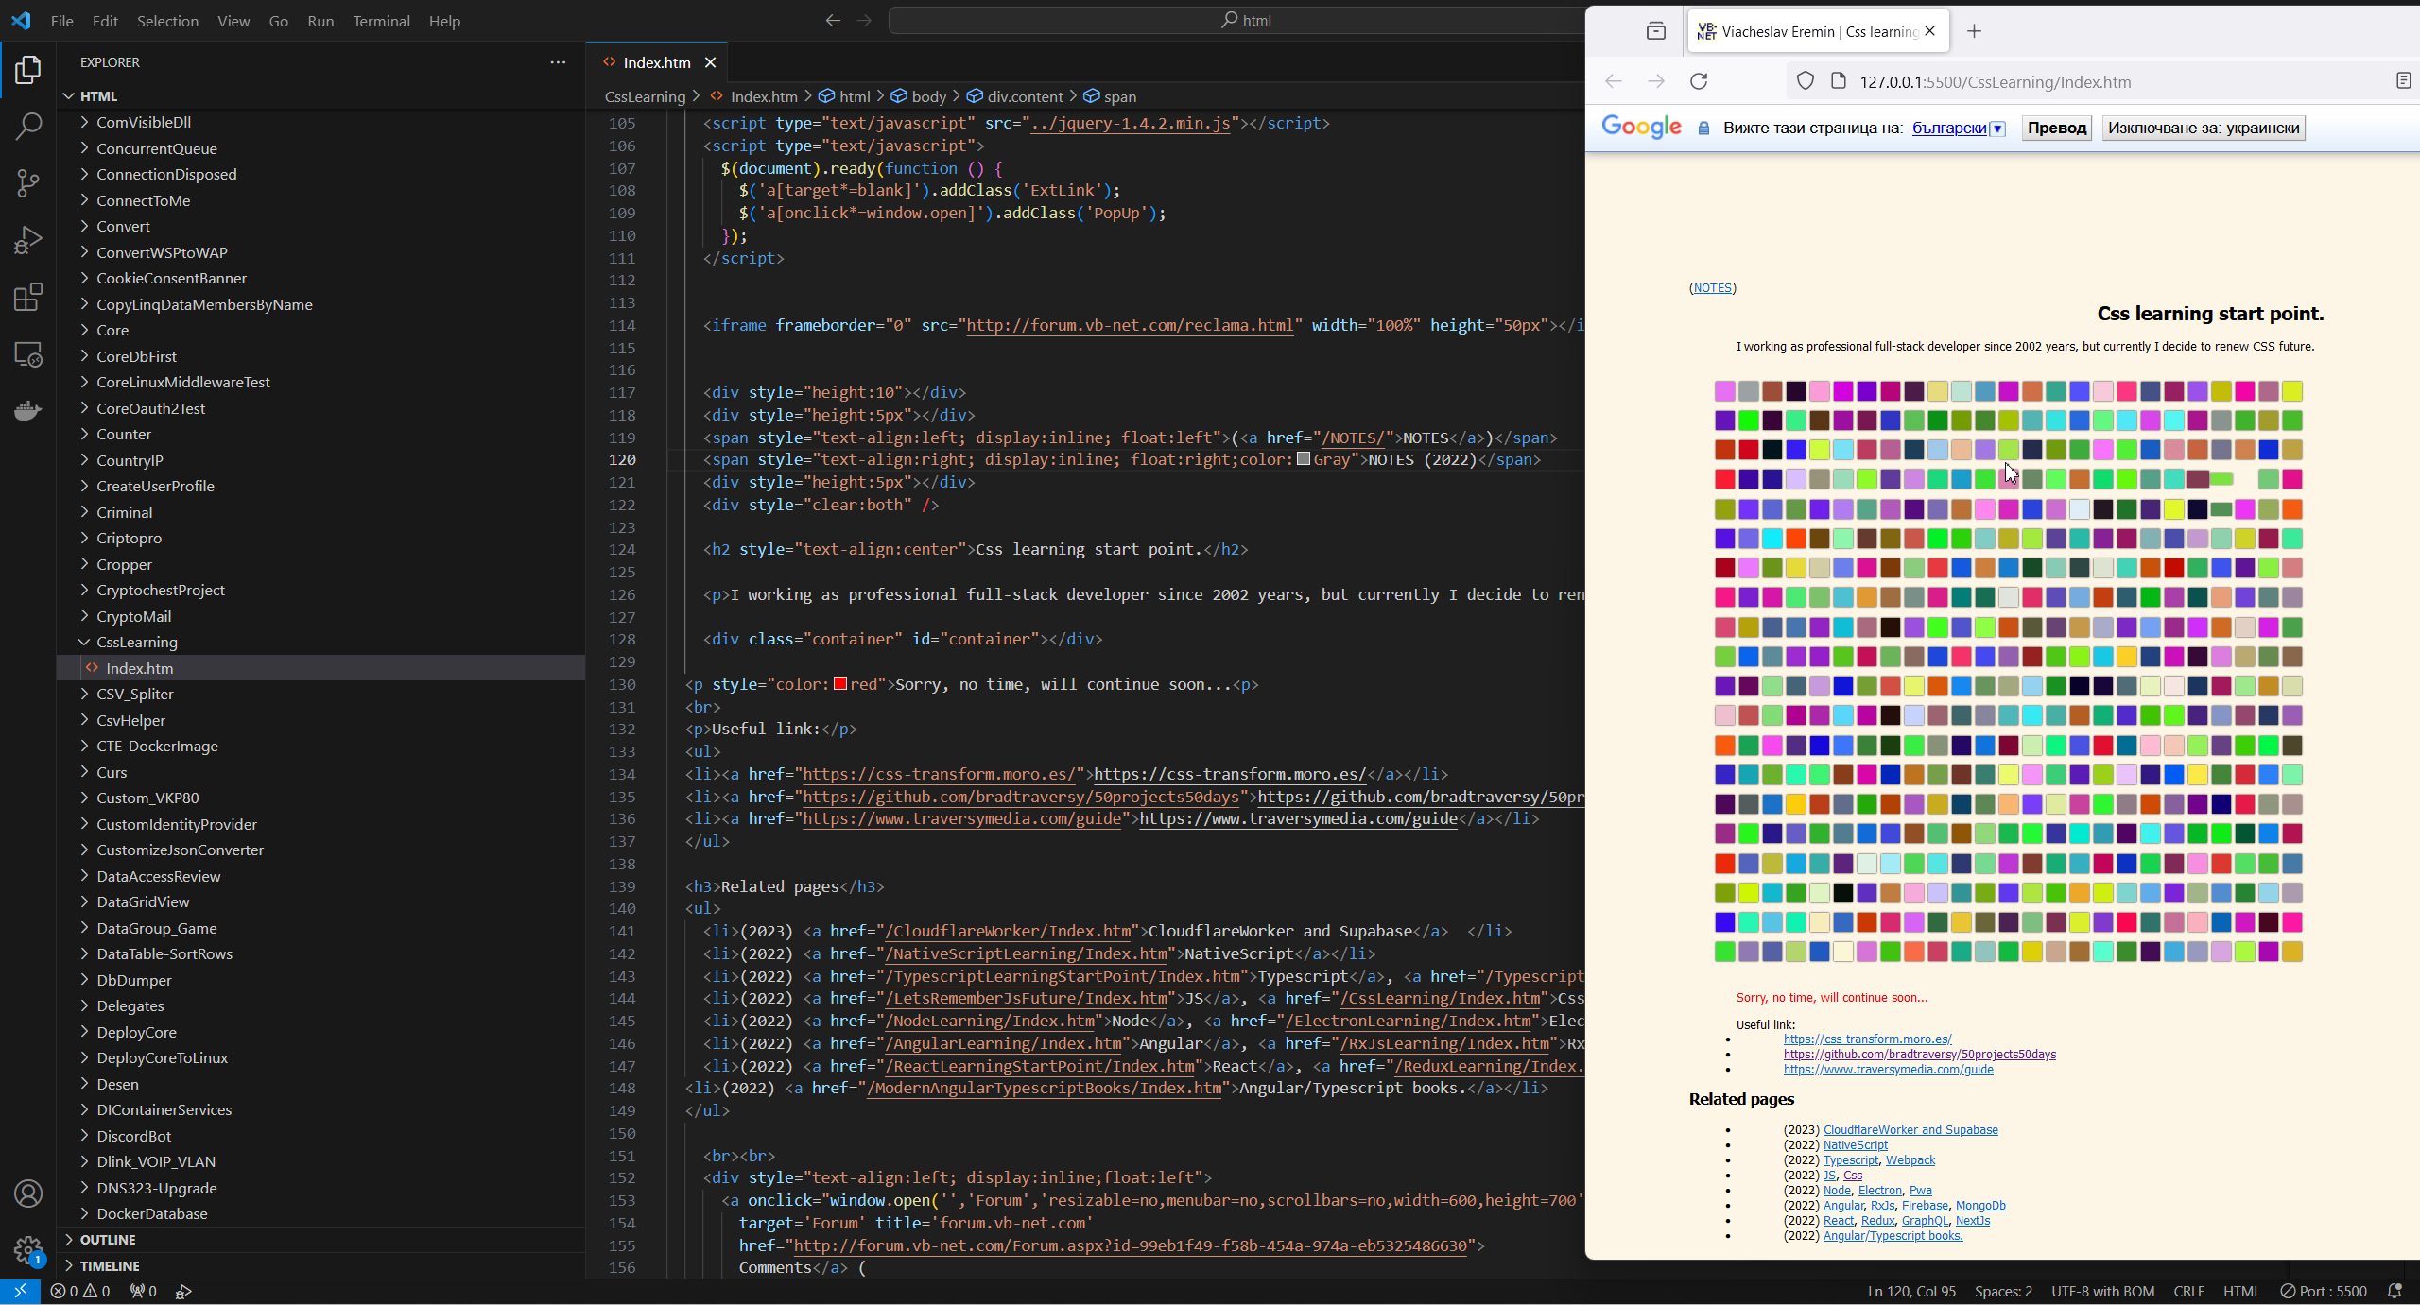Screen dimensions: 2420x1305
Task: Open the NOTES link on webpage
Action: click(1712, 288)
